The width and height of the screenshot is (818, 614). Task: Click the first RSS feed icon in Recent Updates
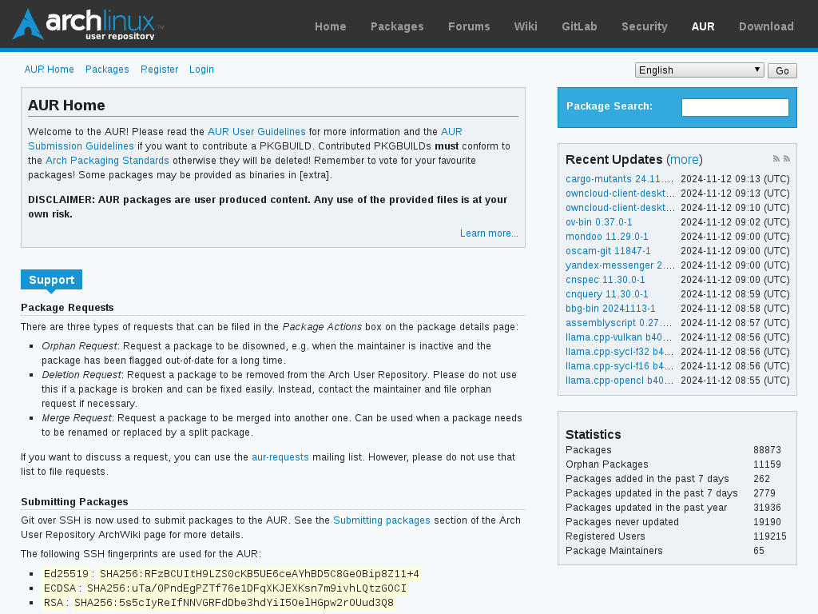pyautogui.click(x=776, y=159)
